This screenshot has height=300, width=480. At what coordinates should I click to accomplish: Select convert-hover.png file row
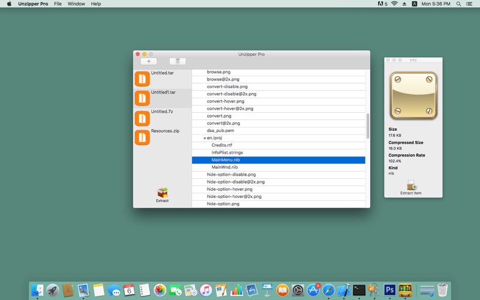pyautogui.click(x=278, y=101)
